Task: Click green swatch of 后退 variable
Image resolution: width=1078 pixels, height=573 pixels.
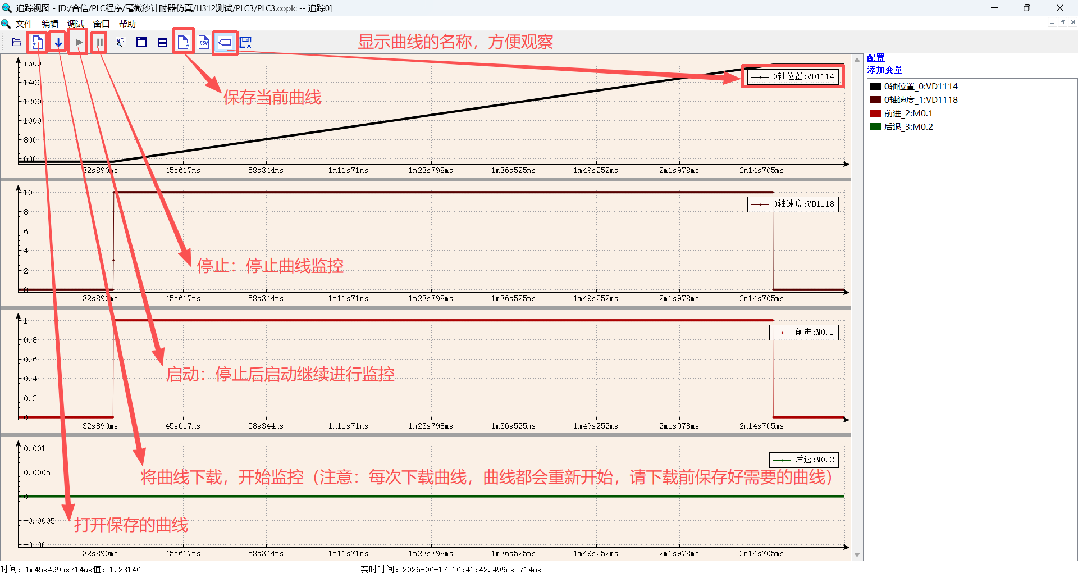Action: click(x=875, y=126)
